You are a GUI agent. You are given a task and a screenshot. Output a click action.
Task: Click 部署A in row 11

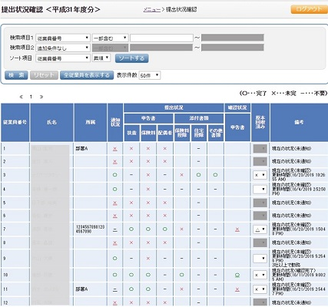coord(81,289)
